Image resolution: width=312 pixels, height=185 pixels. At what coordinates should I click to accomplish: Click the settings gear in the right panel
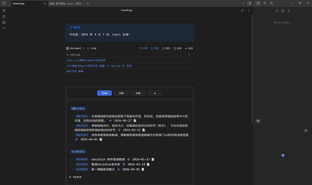point(306,130)
